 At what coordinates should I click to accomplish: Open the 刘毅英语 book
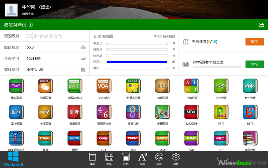tap(163, 86)
